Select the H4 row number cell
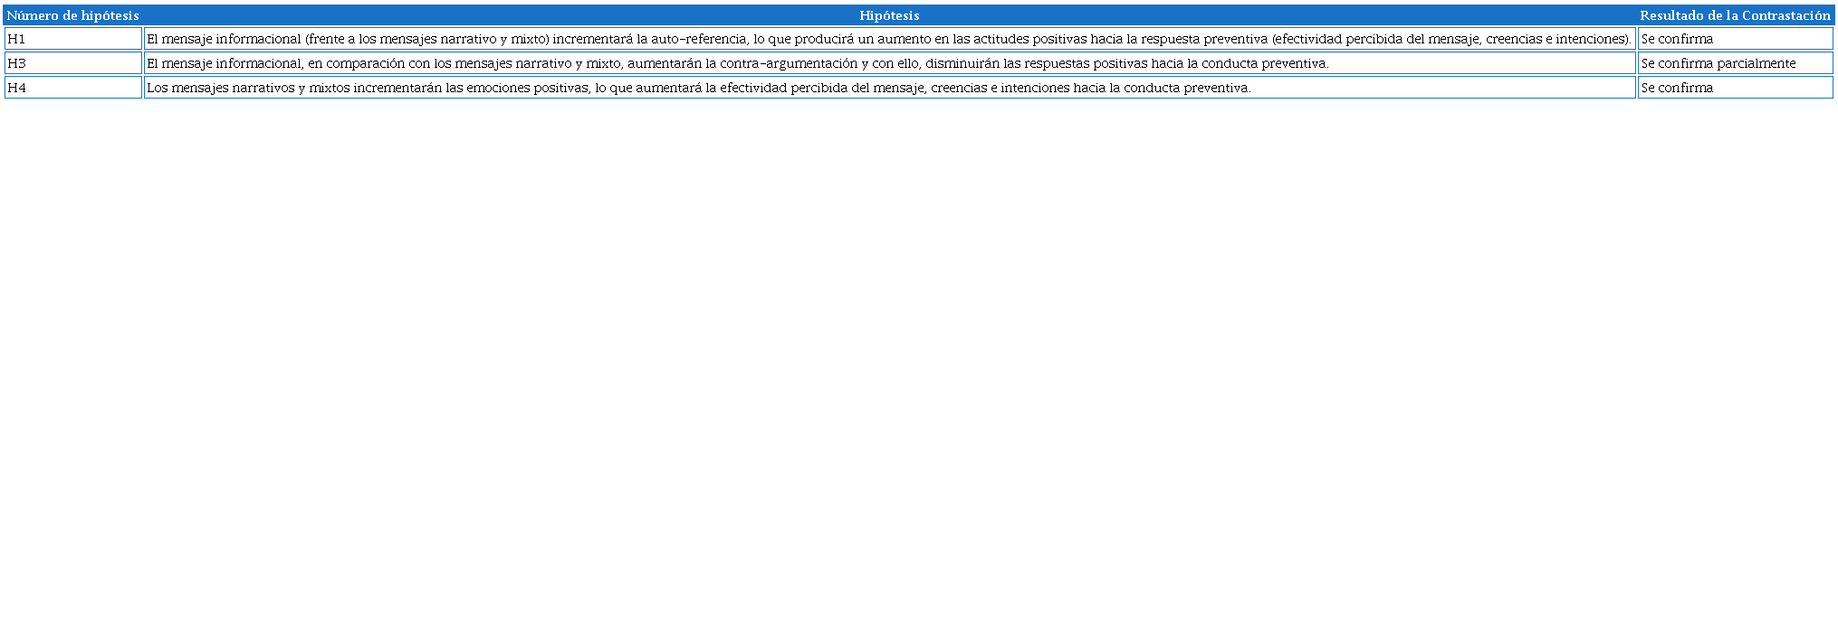Screen dimensions: 1838x641 click(72, 88)
